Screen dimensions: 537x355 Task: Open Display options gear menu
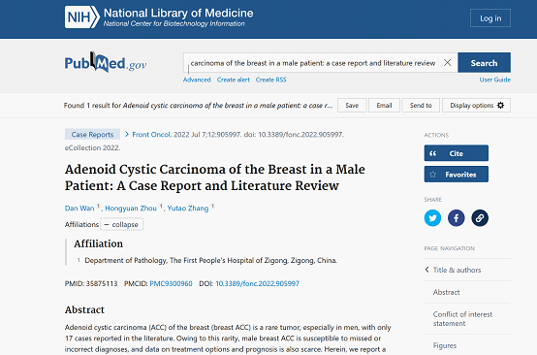pos(476,105)
